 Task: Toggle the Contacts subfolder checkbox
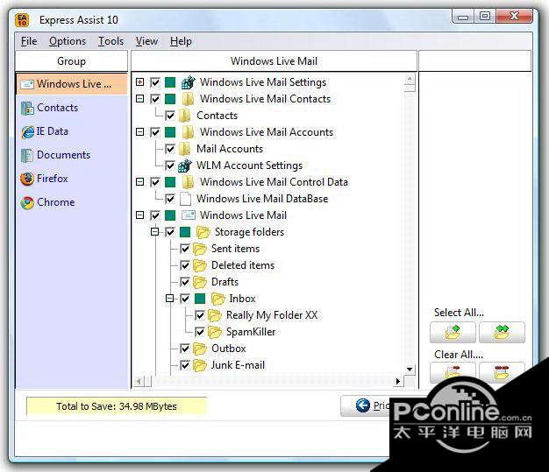170,116
